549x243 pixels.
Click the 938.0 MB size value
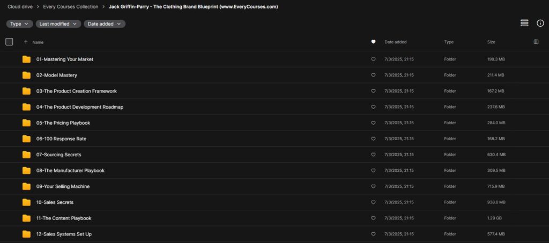(x=496, y=202)
